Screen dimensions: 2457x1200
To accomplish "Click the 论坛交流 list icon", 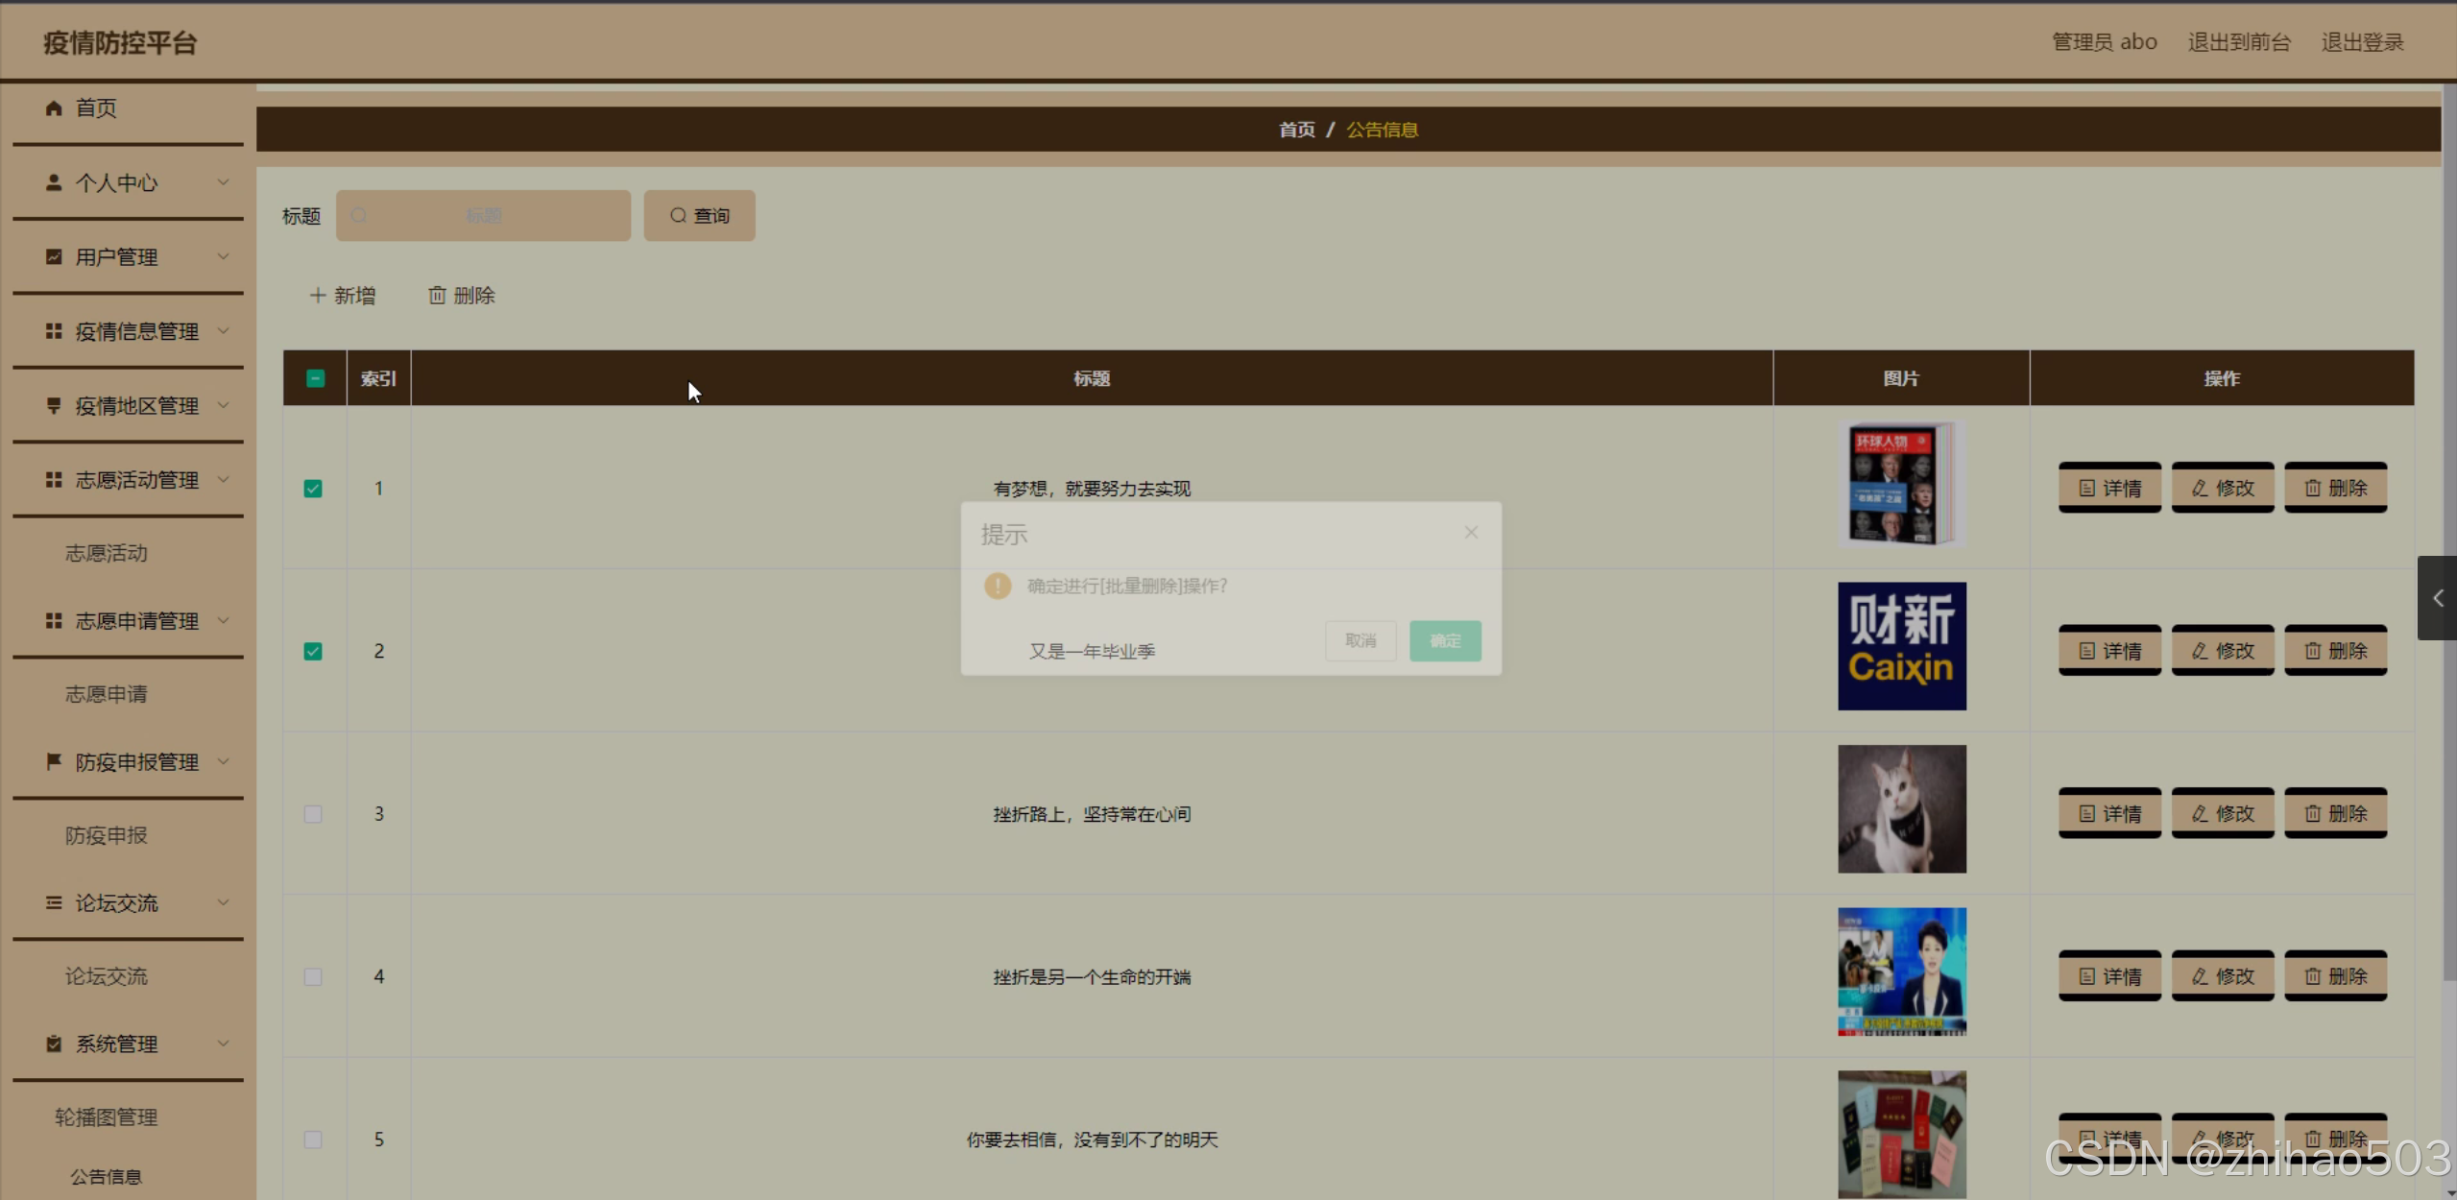I will [54, 902].
